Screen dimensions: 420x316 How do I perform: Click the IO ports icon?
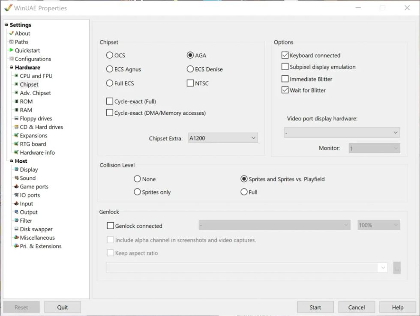(x=16, y=195)
